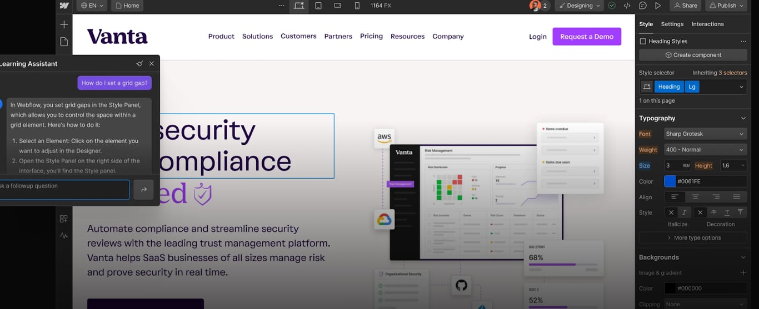Screen dimensions: 759x309
Task: Open Product in the Vanta nav
Action: point(221,36)
